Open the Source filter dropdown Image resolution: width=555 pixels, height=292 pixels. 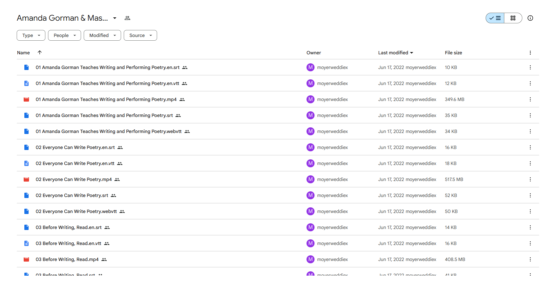pos(140,35)
